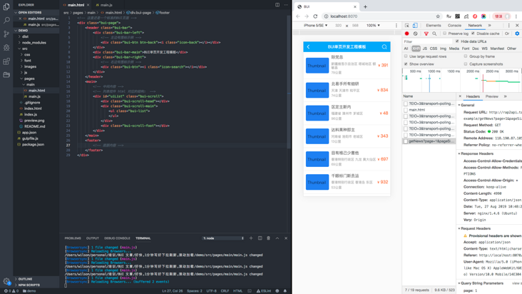Expand the node_modules folder
The height and width of the screenshot is (294, 522).
click(34, 43)
